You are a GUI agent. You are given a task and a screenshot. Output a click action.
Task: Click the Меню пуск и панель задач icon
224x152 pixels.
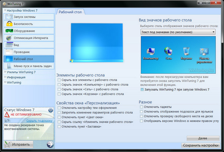pyautogui.click(x=9, y=66)
